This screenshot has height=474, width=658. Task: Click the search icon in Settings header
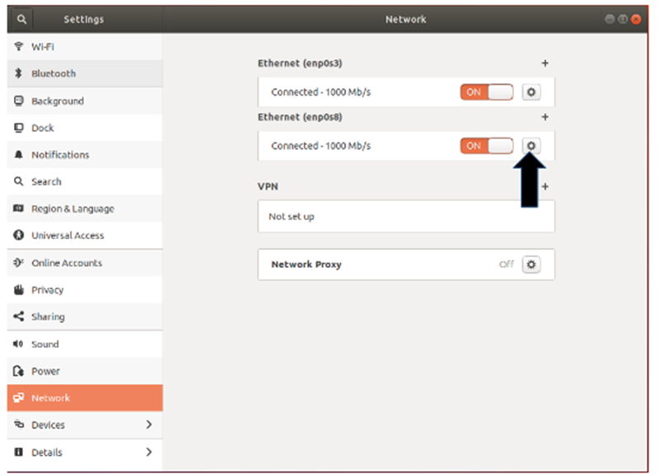pyautogui.click(x=21, y=19)
